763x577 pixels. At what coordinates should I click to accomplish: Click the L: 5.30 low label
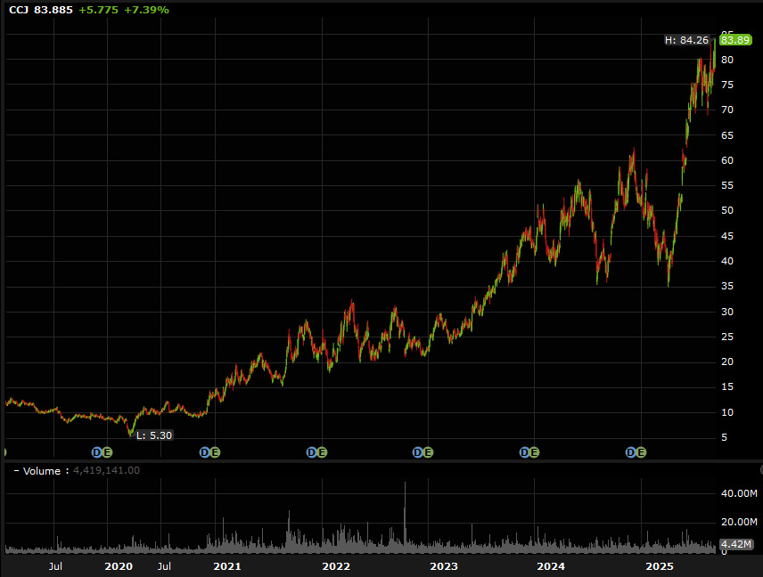pos(154,435)
